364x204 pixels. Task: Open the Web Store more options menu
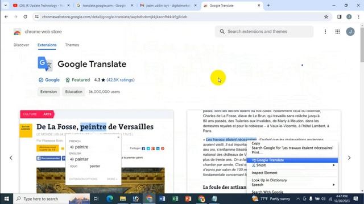pos(325,32)
